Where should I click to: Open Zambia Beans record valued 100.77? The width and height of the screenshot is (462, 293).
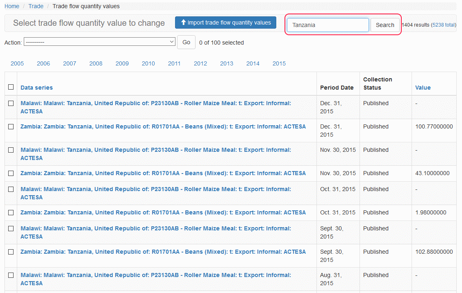163,127
